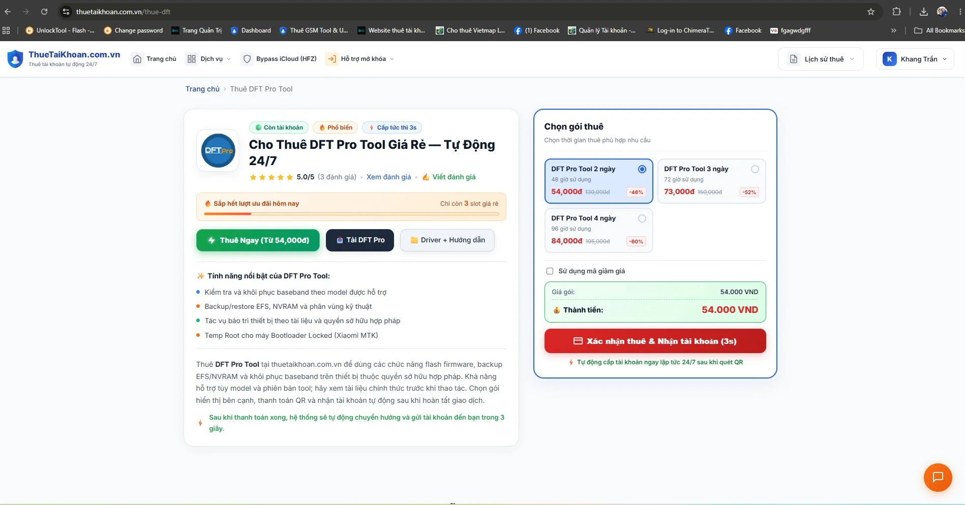Open the Log-in to ChimeraTool bookmark
965x505 pixels.
(680, 30)
